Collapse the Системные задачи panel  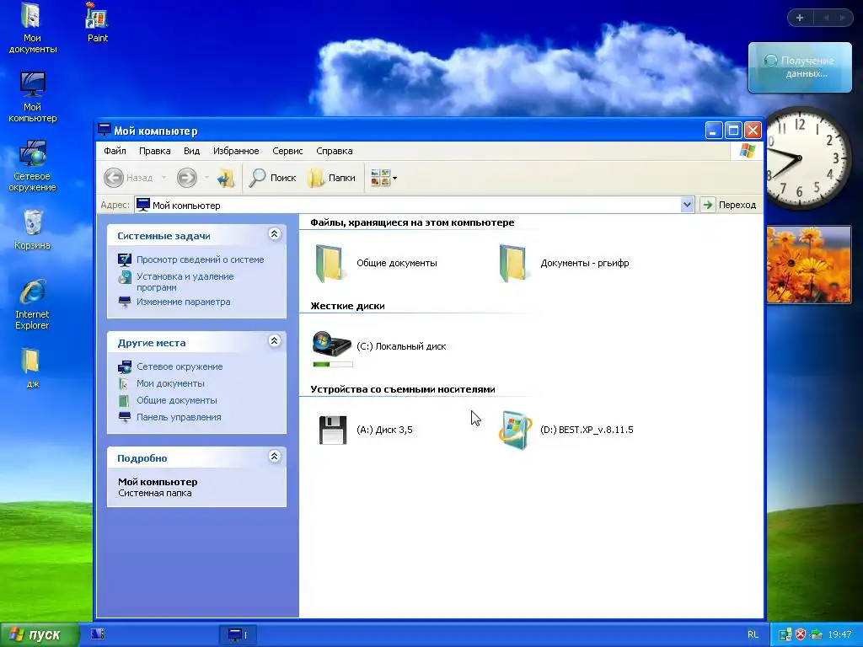pyautogui.click(x=274, y=234)
